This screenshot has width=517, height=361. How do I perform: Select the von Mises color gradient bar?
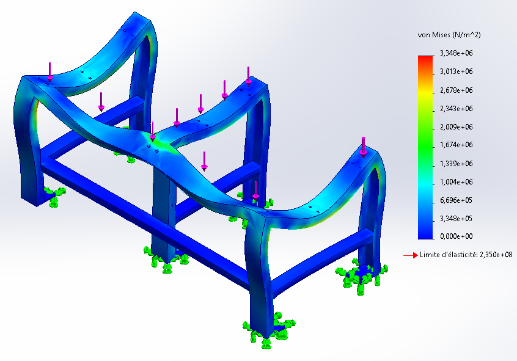(x=426, y=147)
